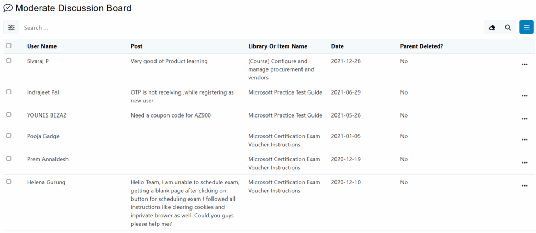Expand row options for Prem Annaldesh
The image size is (536, 233).
point(524,162)
